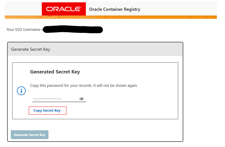This screenshot has width=225, height=147.
Task: Click the masked password dots
Action: (x=47, y=99)
